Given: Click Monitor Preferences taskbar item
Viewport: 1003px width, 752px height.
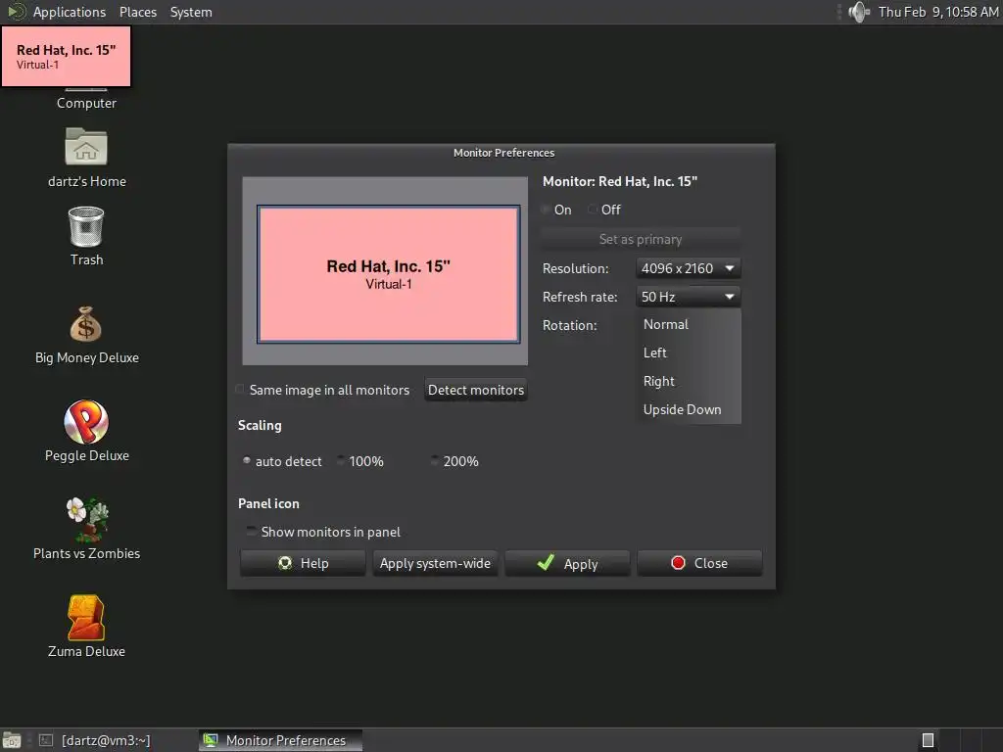Looking at the screenshot, I should coord(280,740).
